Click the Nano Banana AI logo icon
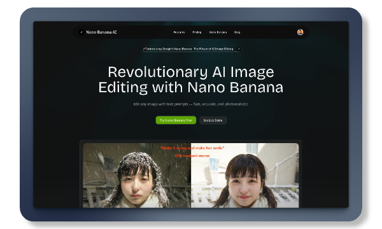The height and width of the screenshot is (229, 382). tap(81, 32)
